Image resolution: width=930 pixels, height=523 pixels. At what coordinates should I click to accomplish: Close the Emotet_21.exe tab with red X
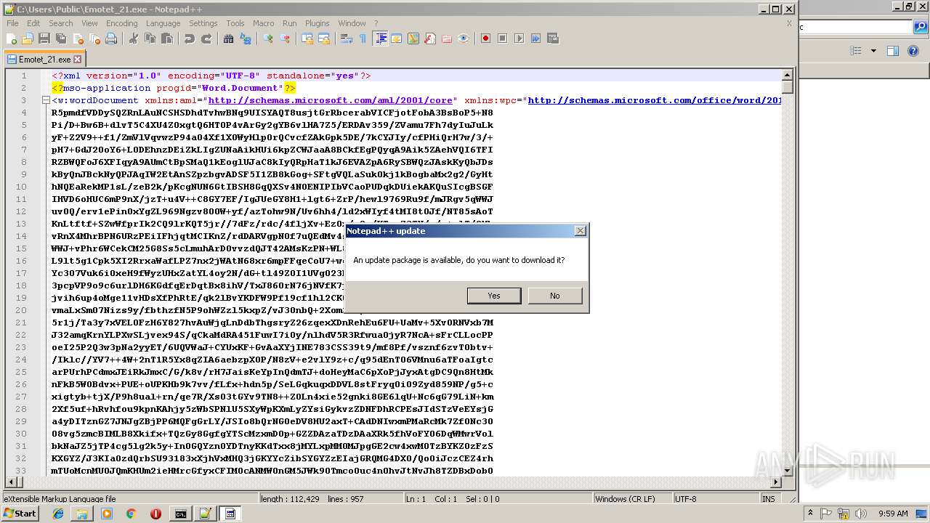click(x=78, y=60)
